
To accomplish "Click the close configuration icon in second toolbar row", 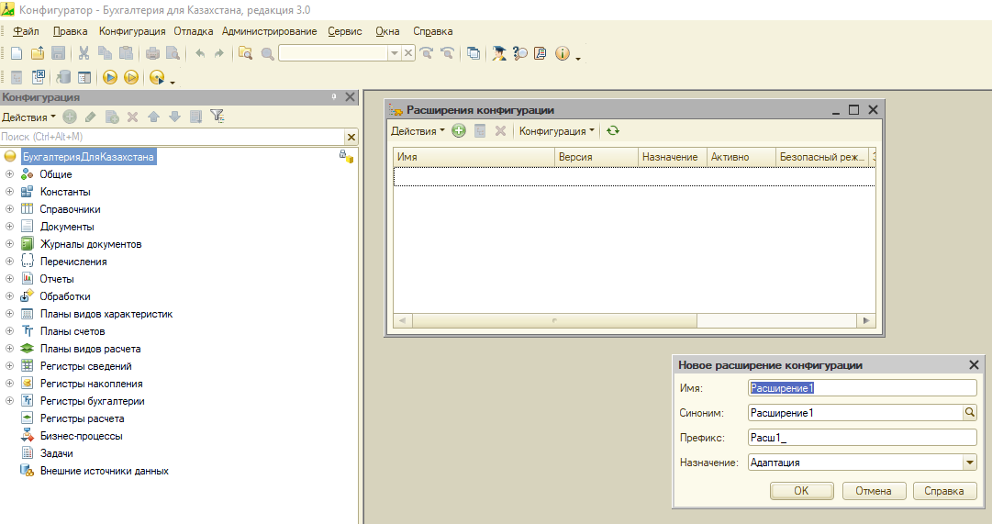I will pyautogui.click(x=38, y=77).
